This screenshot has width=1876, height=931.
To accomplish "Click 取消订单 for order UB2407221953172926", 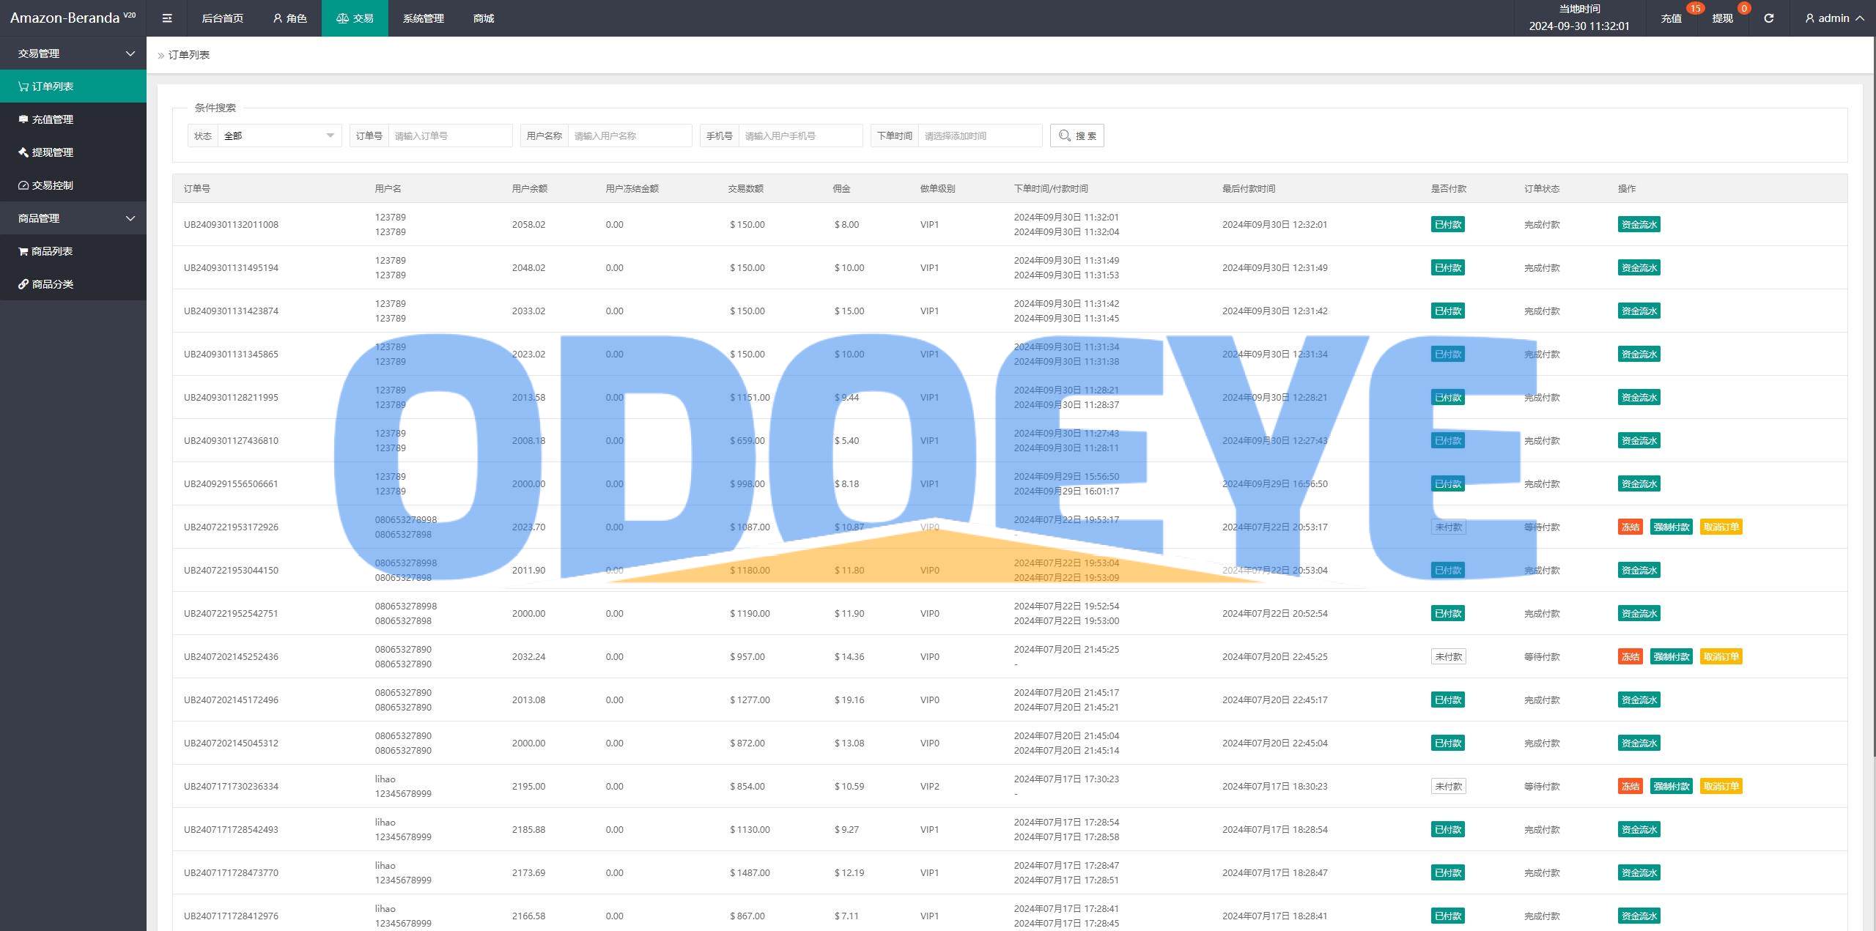I will click(x=1721, y=527).
